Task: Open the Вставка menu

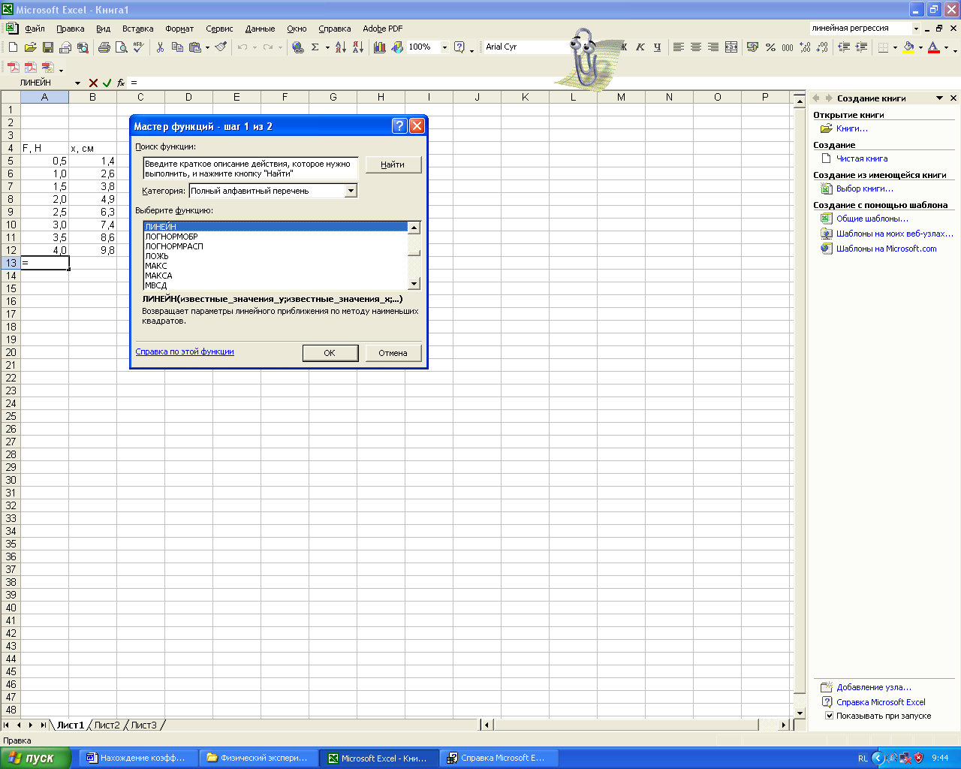Action: [x=137, y=29]
